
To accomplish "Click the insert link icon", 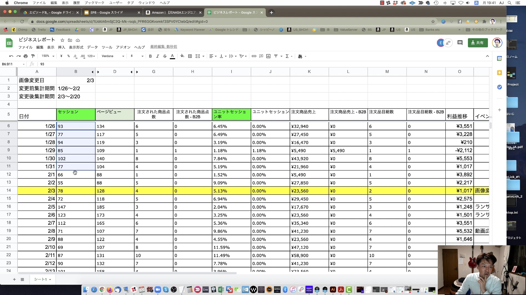I will click(x=254, y=56).
